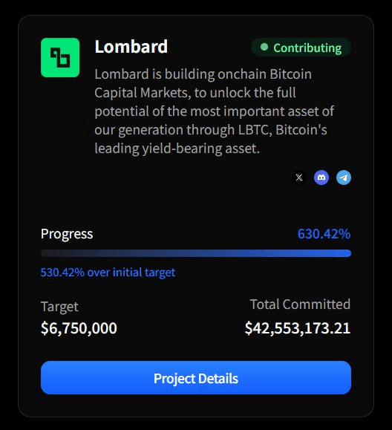
Task: Open the X (Twitter) social icon
Action: coord(299,177)
